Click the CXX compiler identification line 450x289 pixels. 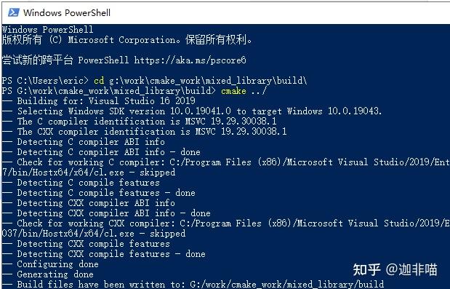tap(145, 131)
